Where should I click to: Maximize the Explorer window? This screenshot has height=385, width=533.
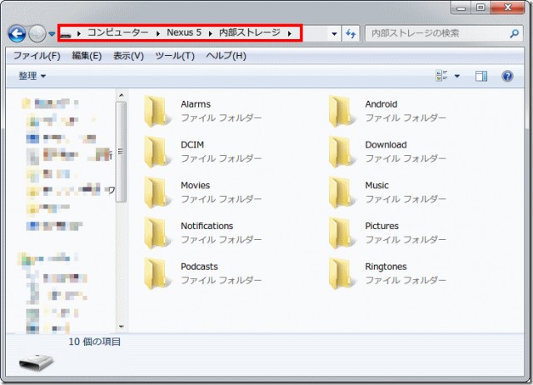[x=481, y=7]
